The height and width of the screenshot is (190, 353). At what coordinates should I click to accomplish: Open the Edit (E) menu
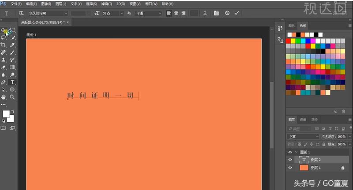31,4
